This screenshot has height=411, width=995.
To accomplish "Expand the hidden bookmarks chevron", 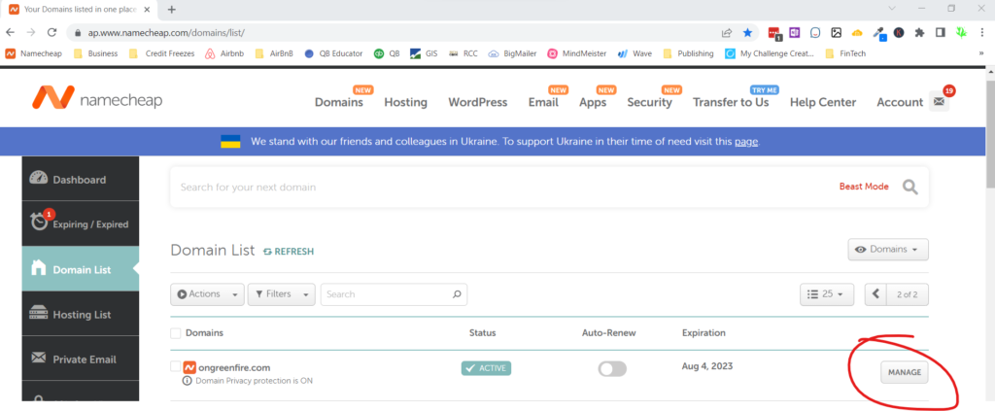I will click(981, 53).
